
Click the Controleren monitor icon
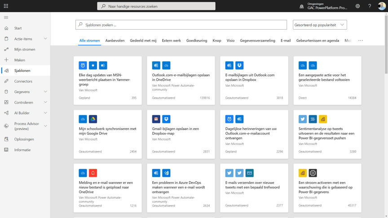[6, 102]
